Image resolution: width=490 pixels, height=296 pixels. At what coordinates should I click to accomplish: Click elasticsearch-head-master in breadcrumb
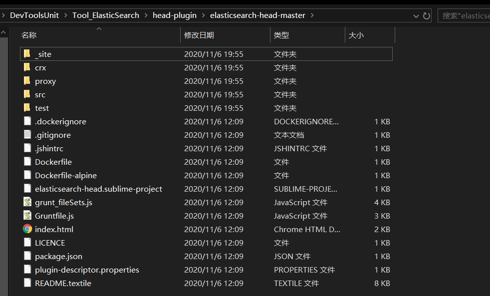point(257,15)
